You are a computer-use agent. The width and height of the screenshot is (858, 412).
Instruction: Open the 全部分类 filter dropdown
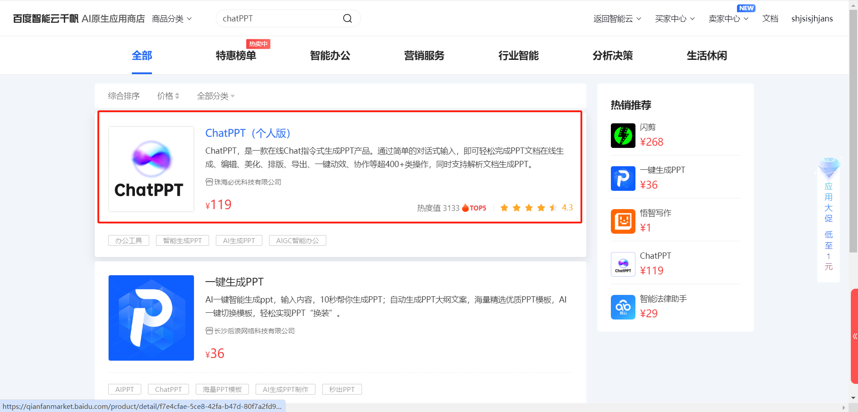(x=216, y=96)
